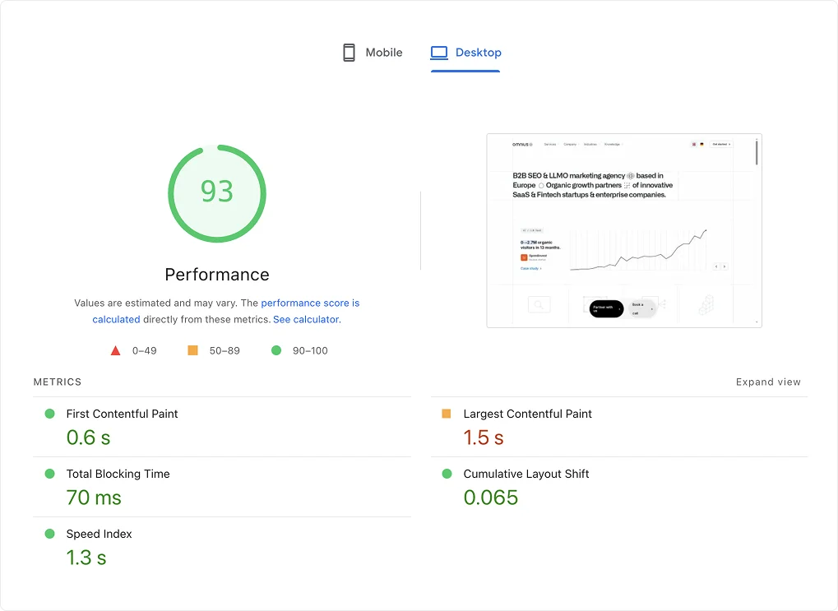
Task: Click green status dot beside Total Blocking Time
Action: click(x=49, y=474)
